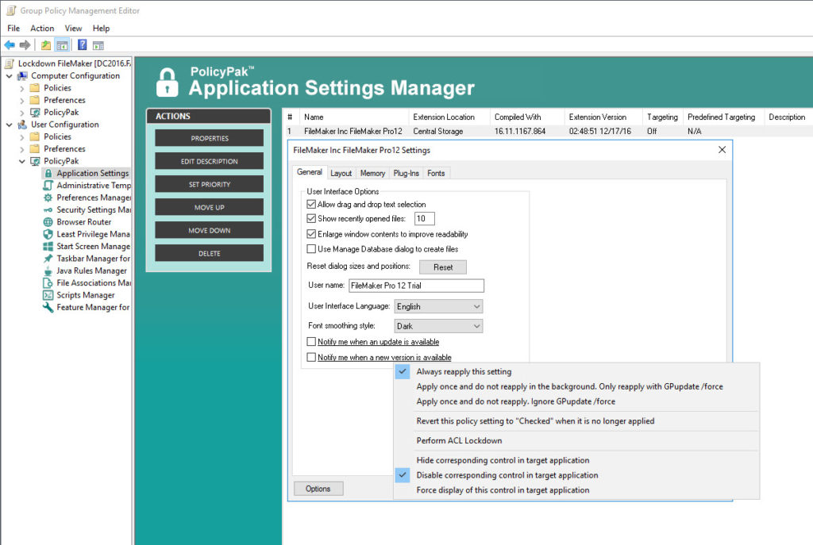813x545 pixels.
Task: Choose Perform ACL Lockdown menu entry
Action: point(576,441)
